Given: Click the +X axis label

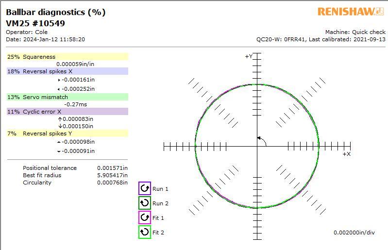Looking at the screenshot, I should point(346,154).
